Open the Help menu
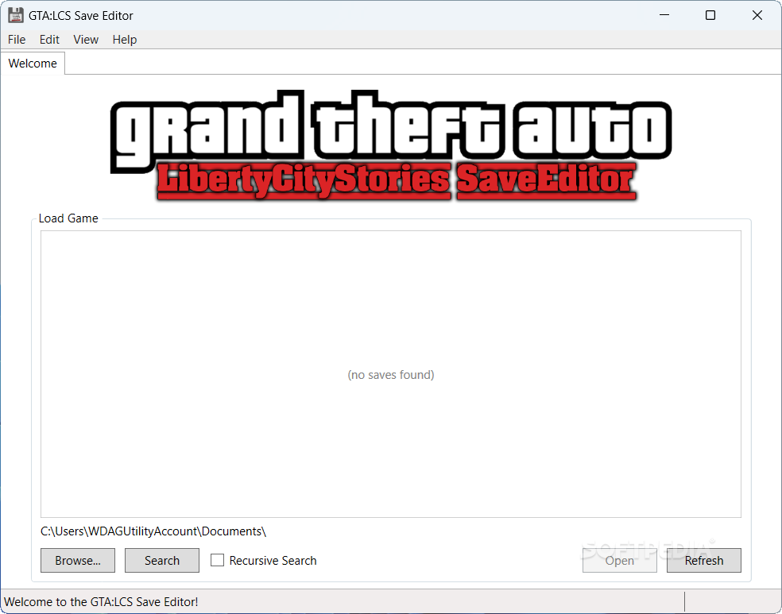 pos(124,40)
